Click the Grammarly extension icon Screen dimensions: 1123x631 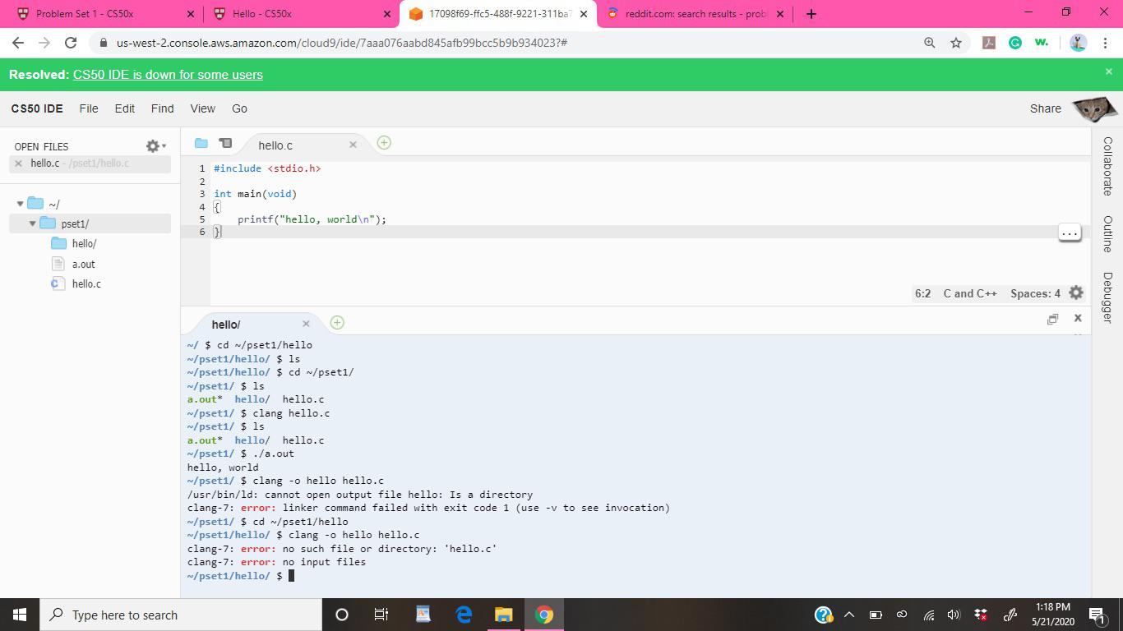click(1015, 43)
